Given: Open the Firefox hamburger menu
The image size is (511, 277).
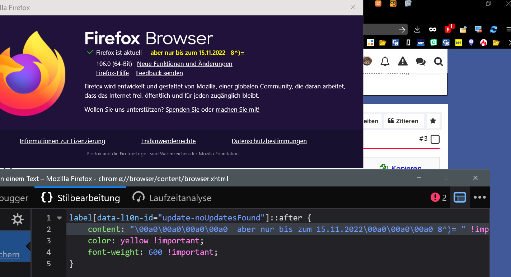Looking at the screenshot, I should (508, 29).
